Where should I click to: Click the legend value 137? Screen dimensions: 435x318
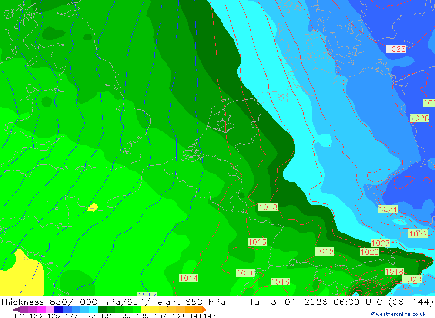[x=160, y=315]
